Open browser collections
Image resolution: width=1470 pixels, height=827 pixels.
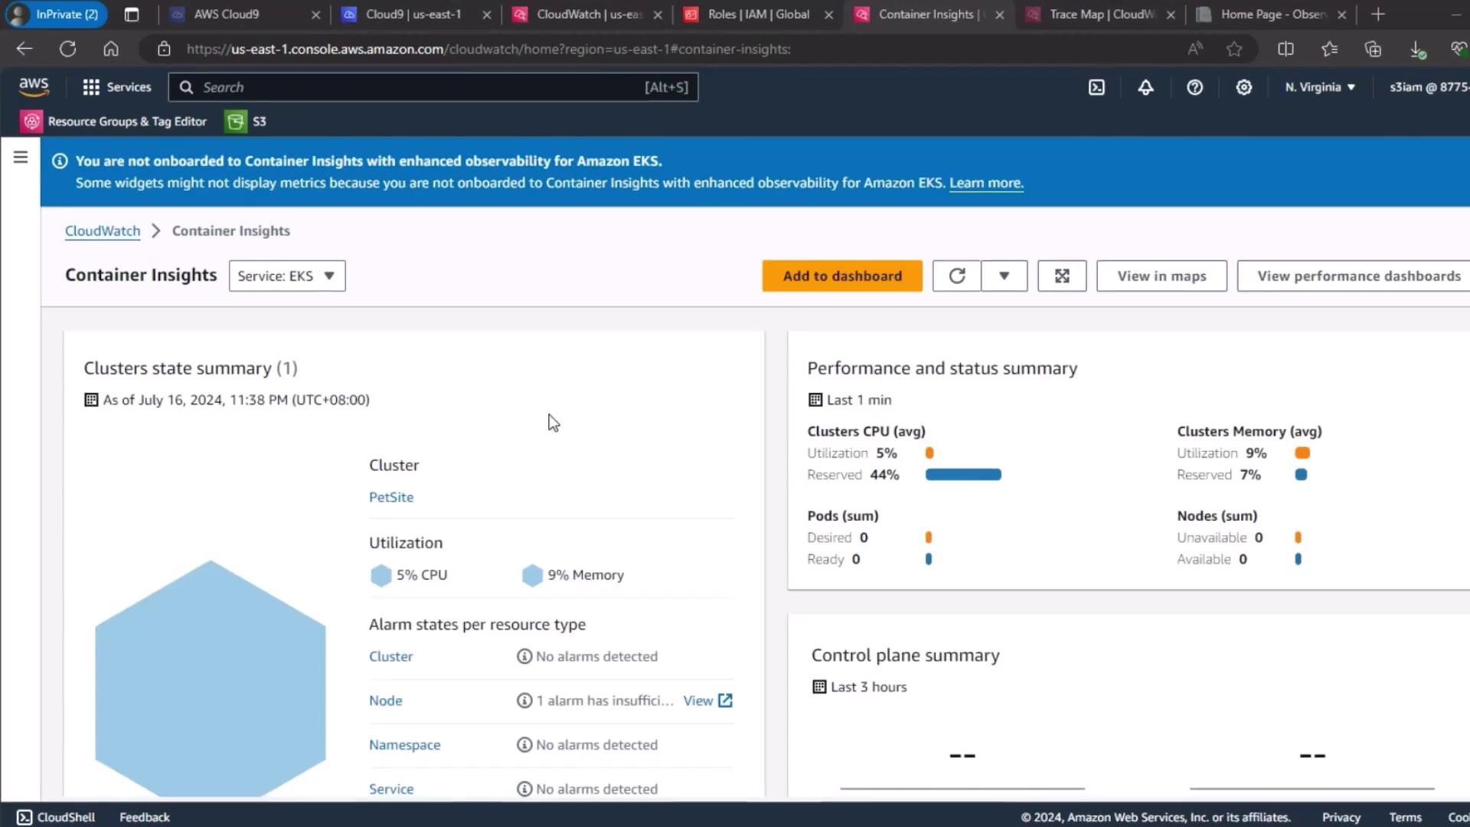[1373, 49]
